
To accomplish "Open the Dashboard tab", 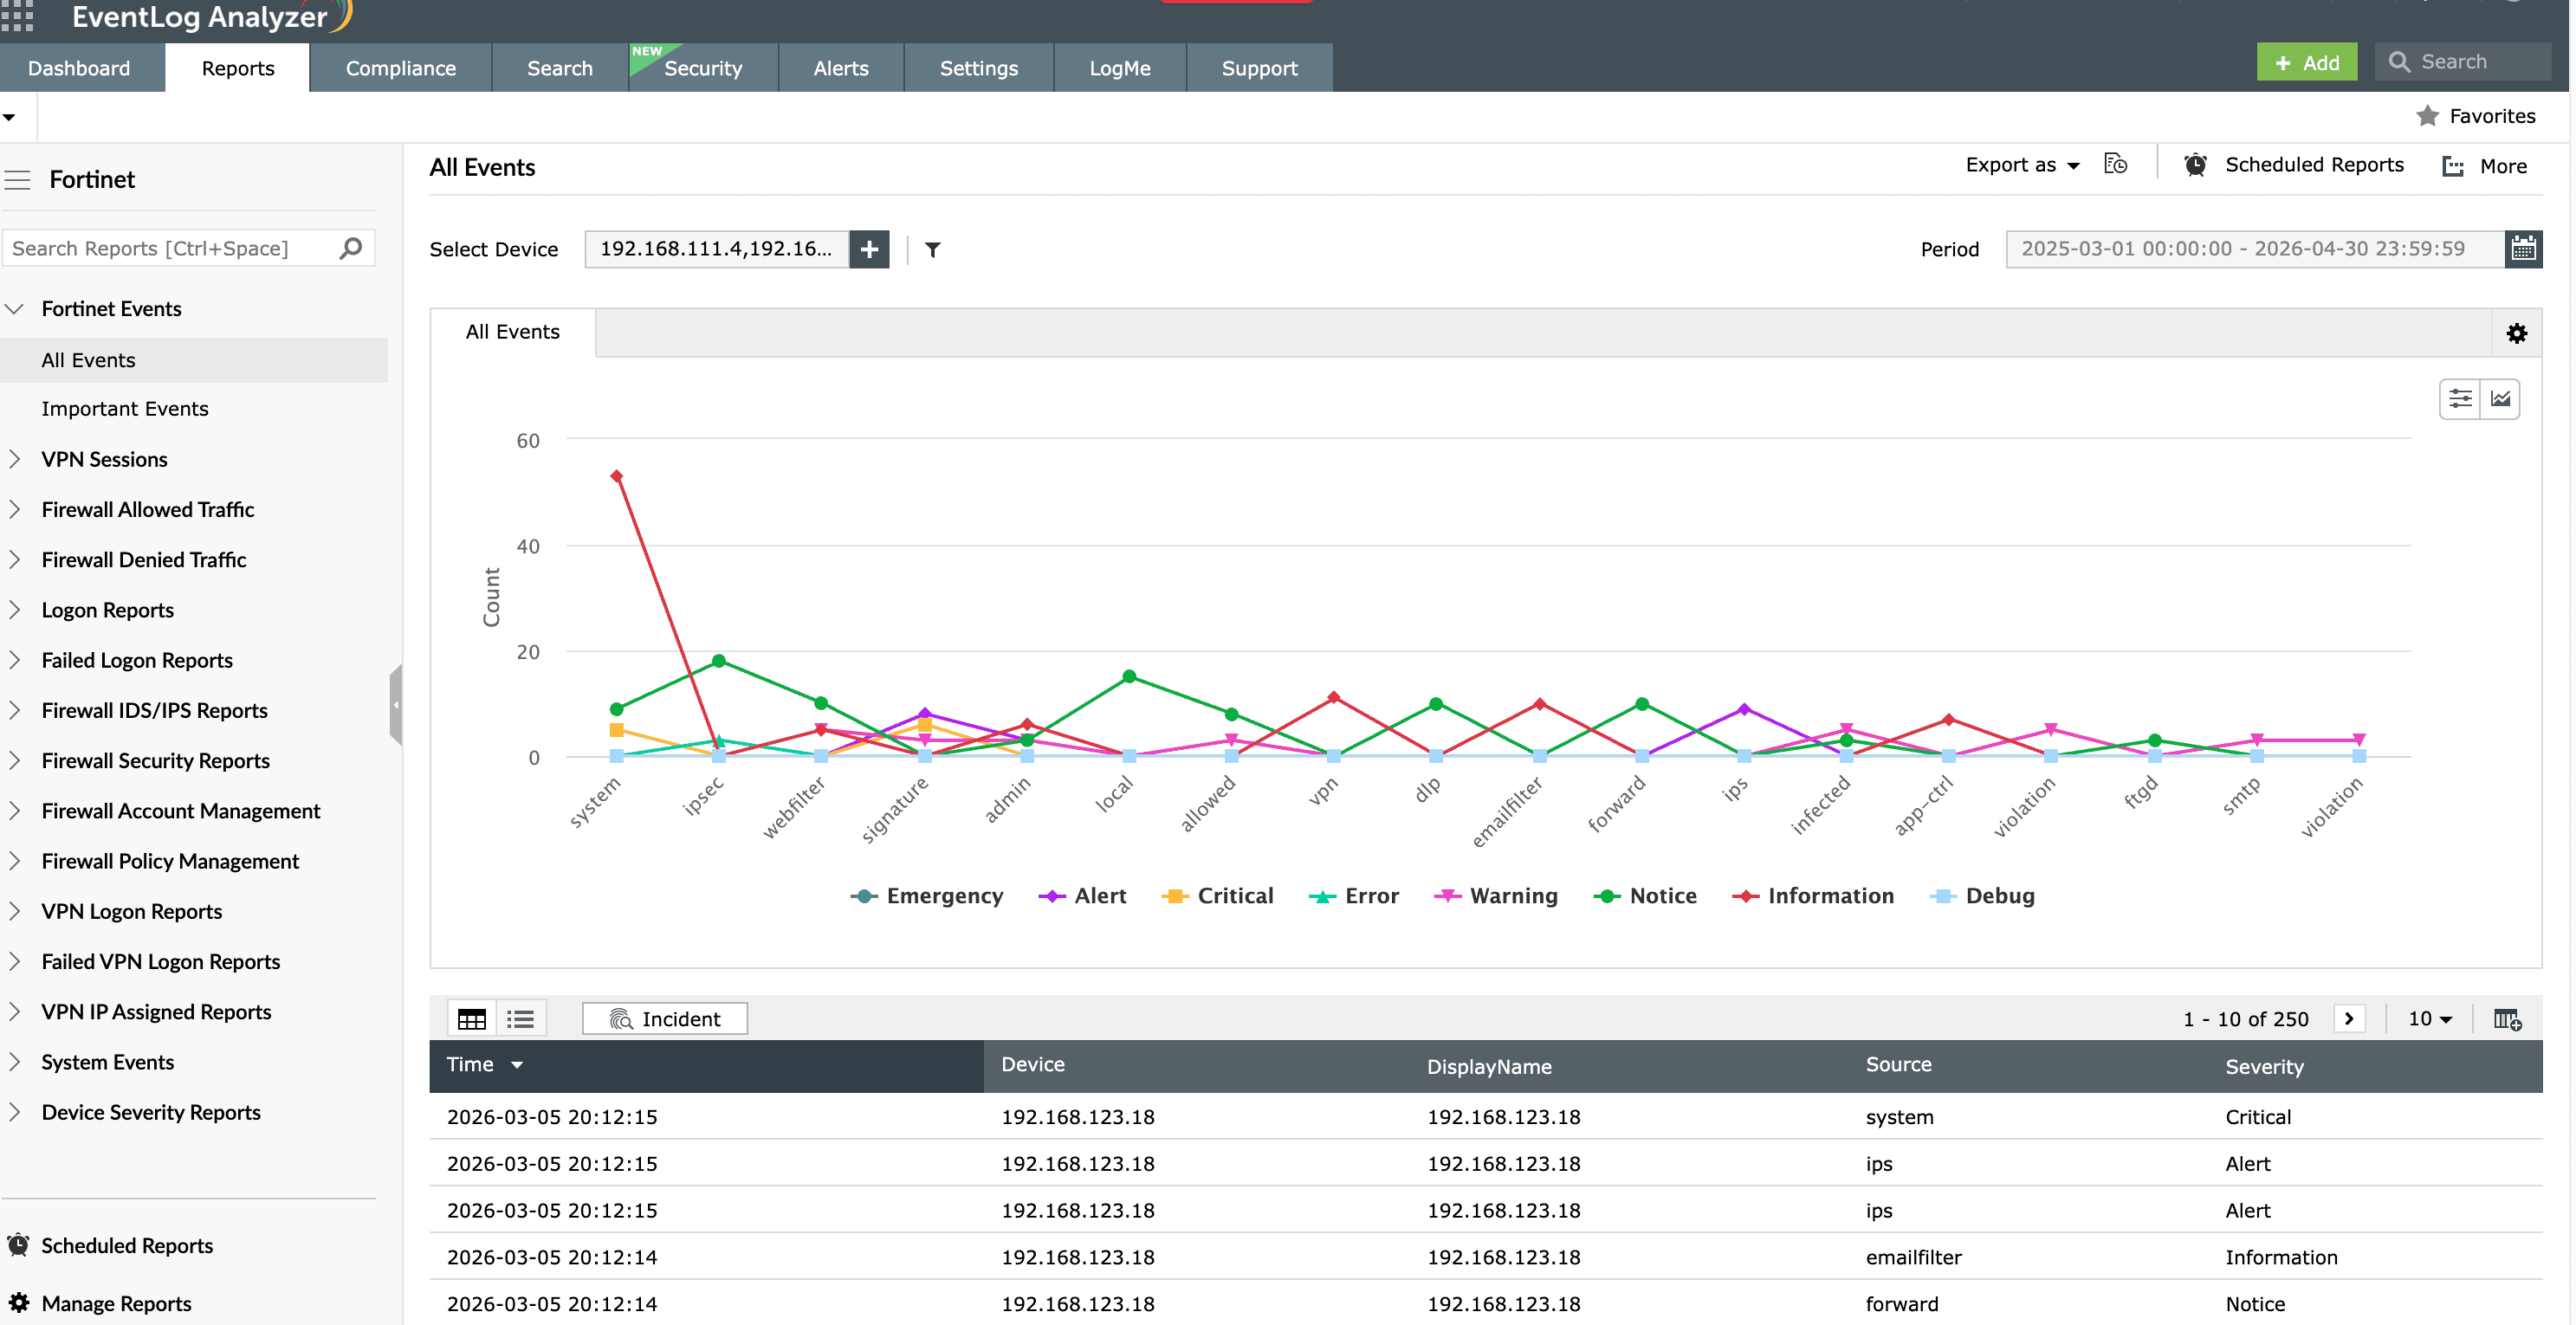I will point(79,68).
